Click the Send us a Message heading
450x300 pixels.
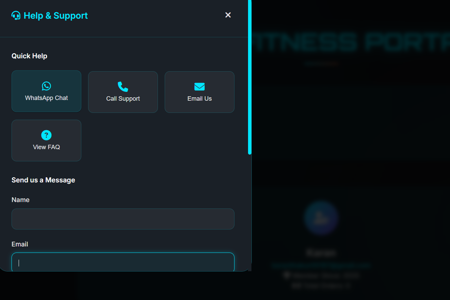43,180
